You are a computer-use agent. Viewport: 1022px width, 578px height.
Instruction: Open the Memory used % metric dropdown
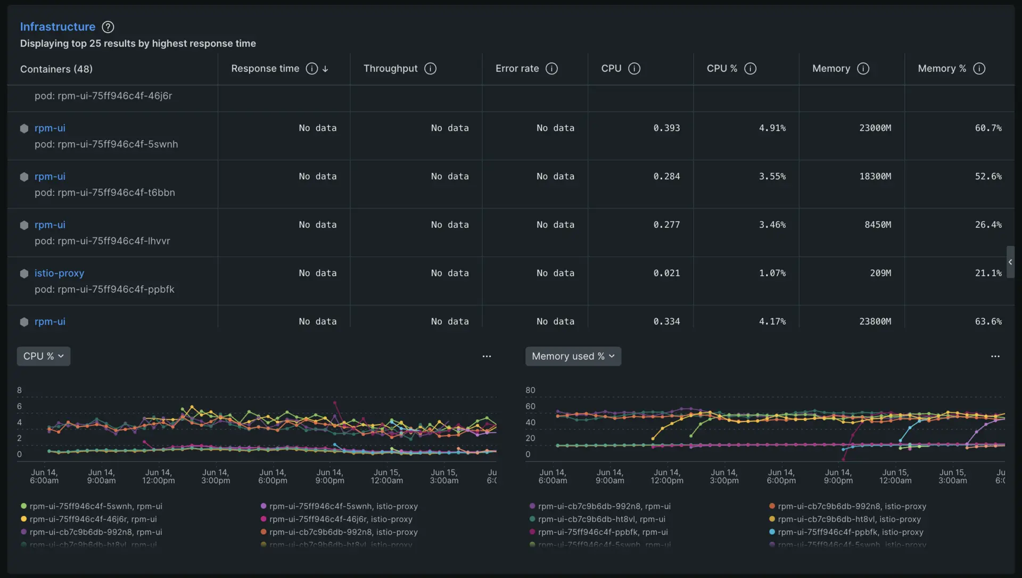pyautogui.click(x=573, y=356)
